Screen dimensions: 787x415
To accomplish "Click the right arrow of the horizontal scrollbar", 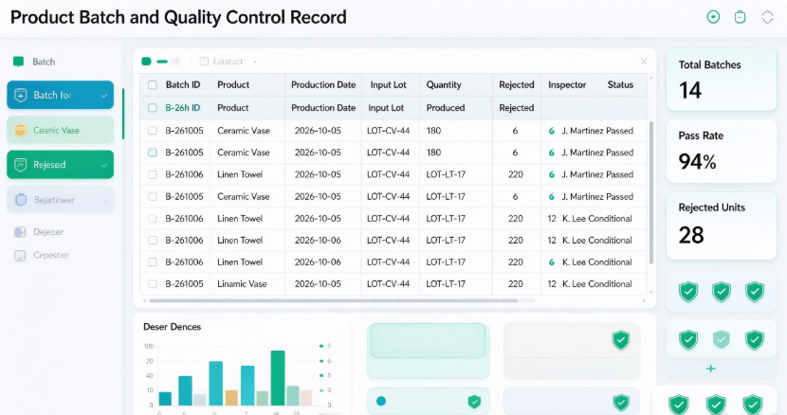I will 644,300.
